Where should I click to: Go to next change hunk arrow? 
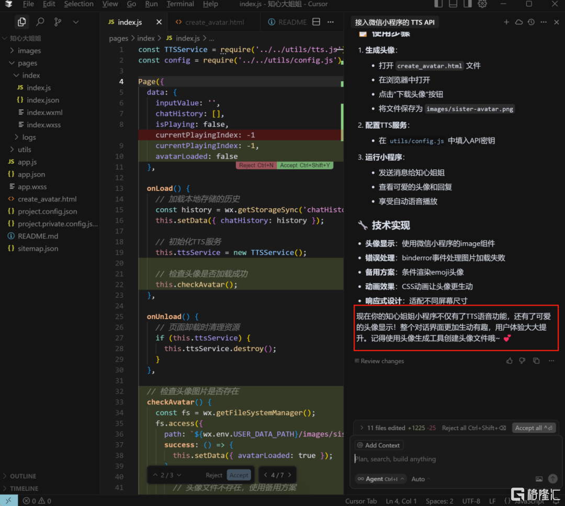coord(179,475)
